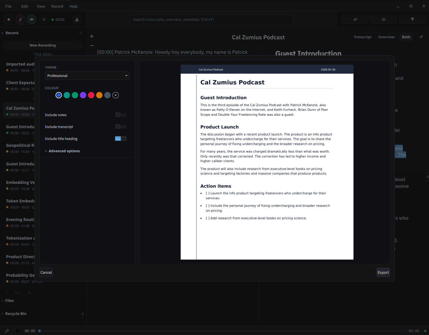Click the sparkle generate icon button
This screenshot has height=335, width=429.
coord(384,19)
